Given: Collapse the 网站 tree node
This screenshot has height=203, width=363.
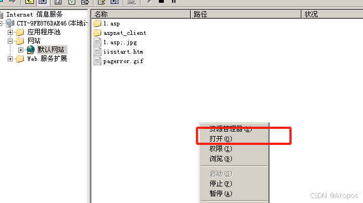Looking at the screenshot, I should pyautogui.click(x=10, y=41).
